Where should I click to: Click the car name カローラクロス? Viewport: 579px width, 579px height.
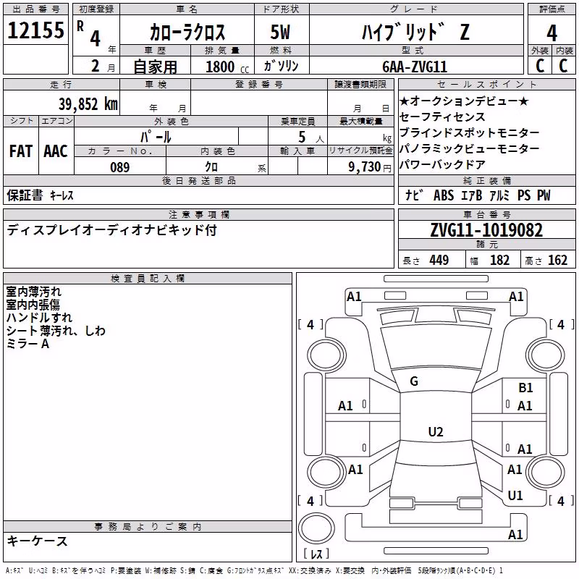(x=187, y=32)
